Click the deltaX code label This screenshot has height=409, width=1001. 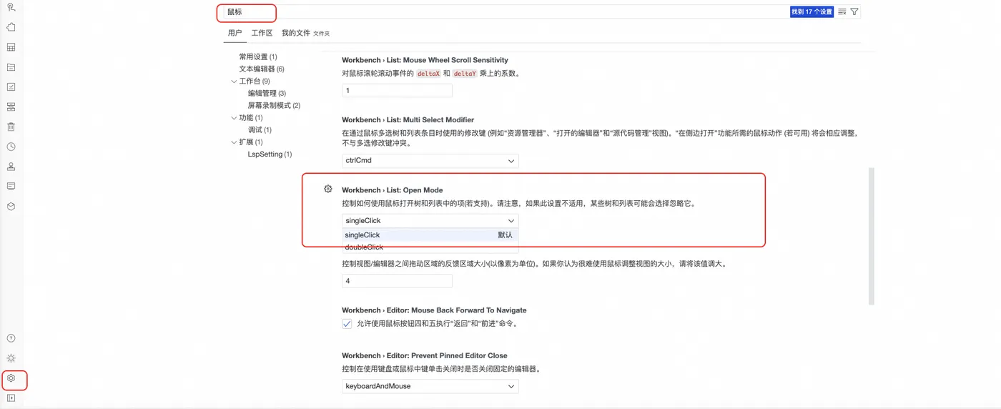click(429, 74)
